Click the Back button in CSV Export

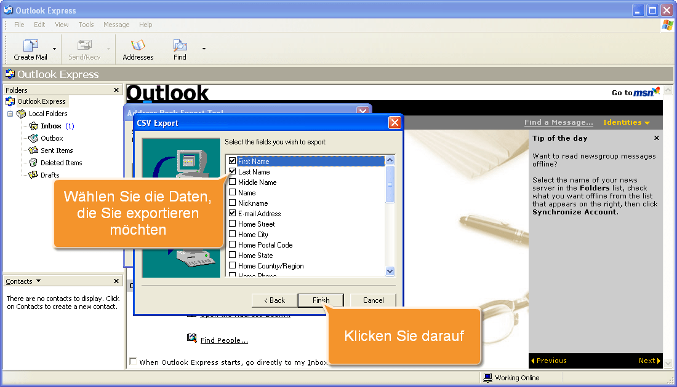tap(274, 300)
